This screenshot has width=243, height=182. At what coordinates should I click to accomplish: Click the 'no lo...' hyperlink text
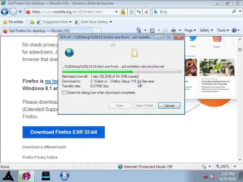(x=51, y=81)
